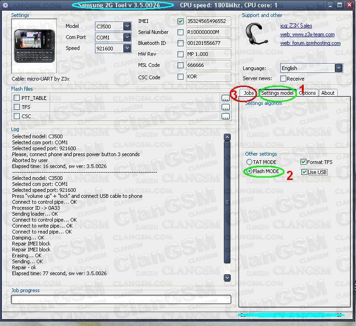Click browse button for TFS file
Screen dimensions: 356x326
tap(225, 107)
